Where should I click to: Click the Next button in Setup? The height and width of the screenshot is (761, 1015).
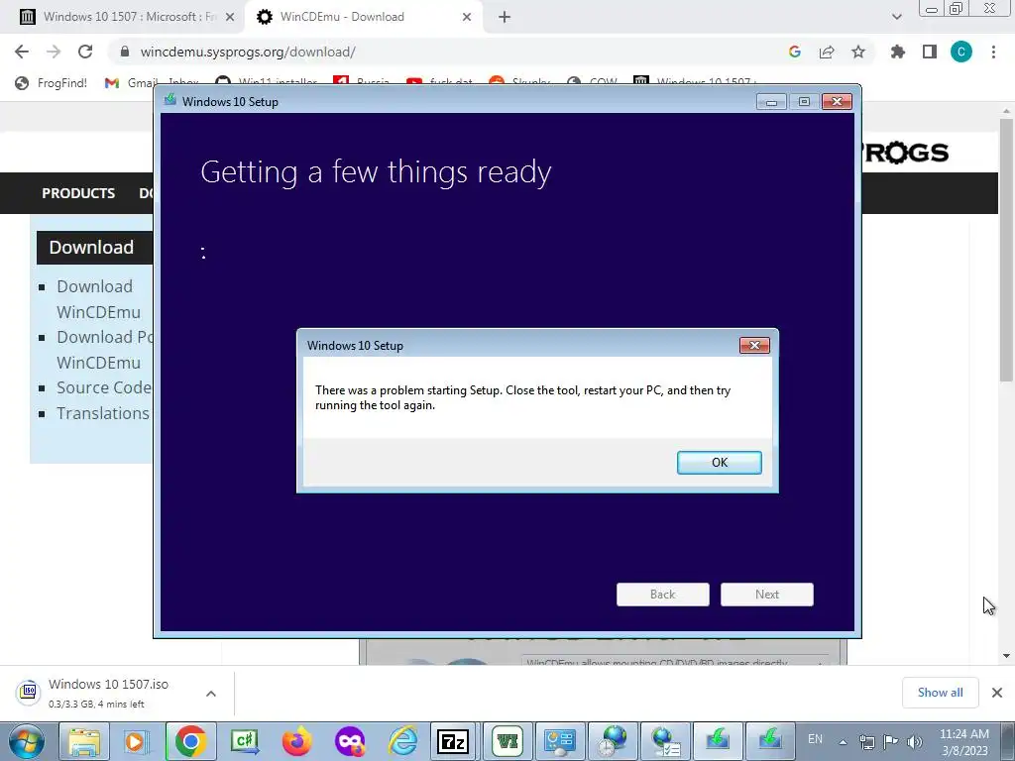(x=766, y=595)
